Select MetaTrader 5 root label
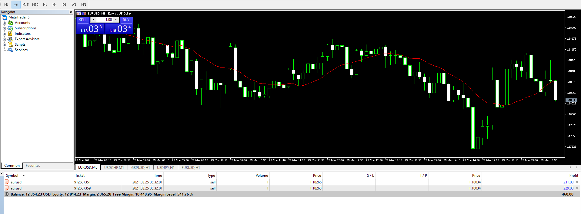 (19, 17)
